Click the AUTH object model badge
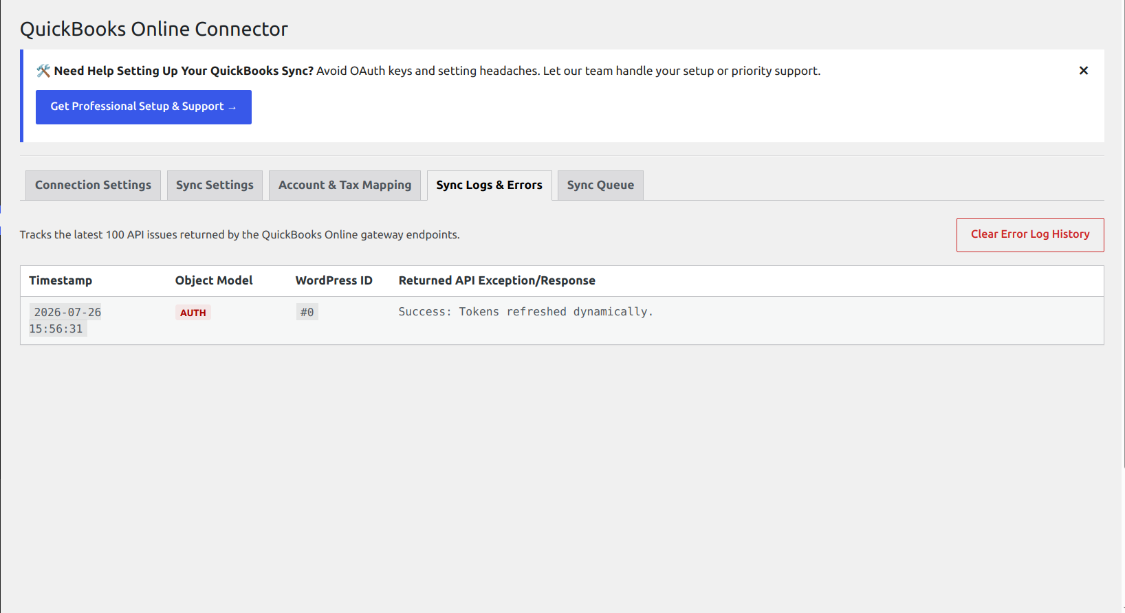1125x613 pixels. coord(193,313)
